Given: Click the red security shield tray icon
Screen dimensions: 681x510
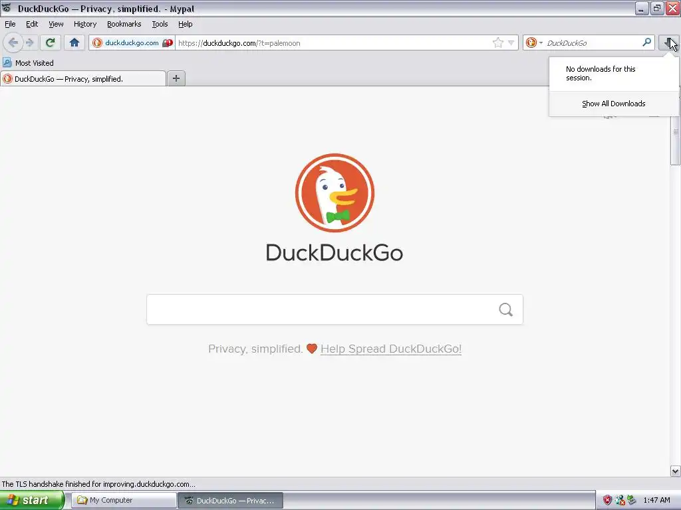Looking at the screenshot, I should (607, 500).
